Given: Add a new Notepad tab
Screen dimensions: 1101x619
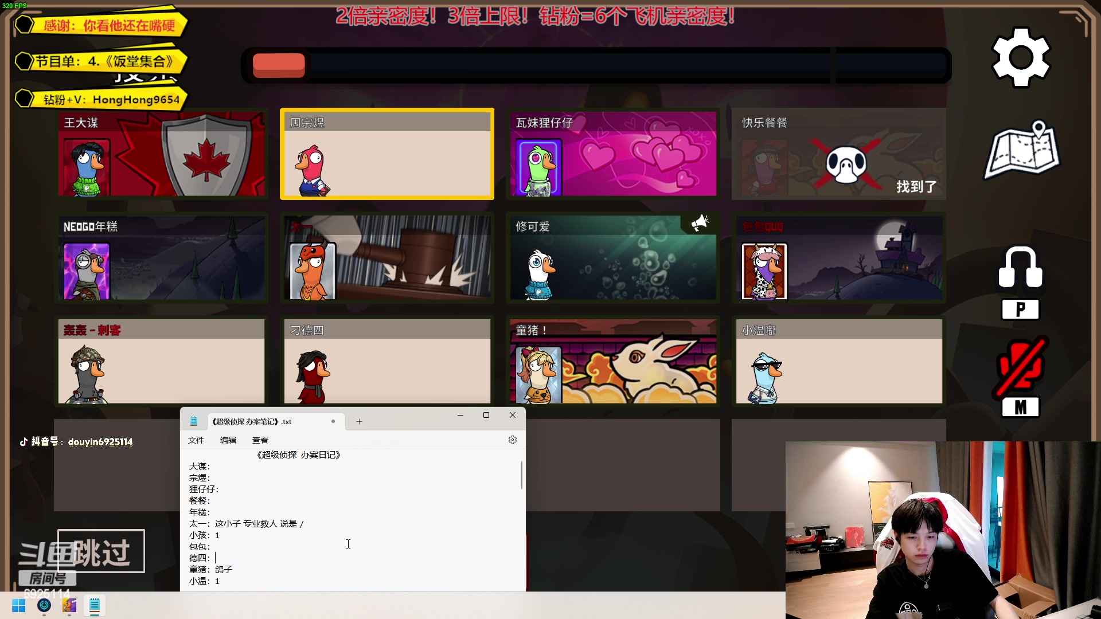Looking at the screenshot, I should tap(359, 422).
